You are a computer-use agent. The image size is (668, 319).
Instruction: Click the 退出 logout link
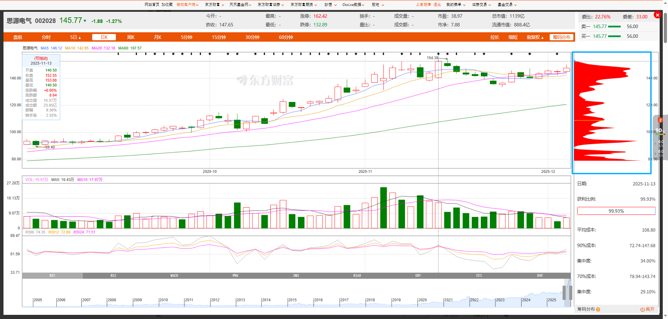coord(437,5)
